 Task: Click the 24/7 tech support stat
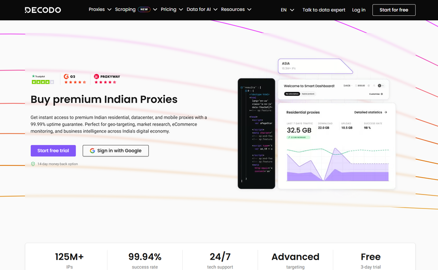click(x=220, y=260)
